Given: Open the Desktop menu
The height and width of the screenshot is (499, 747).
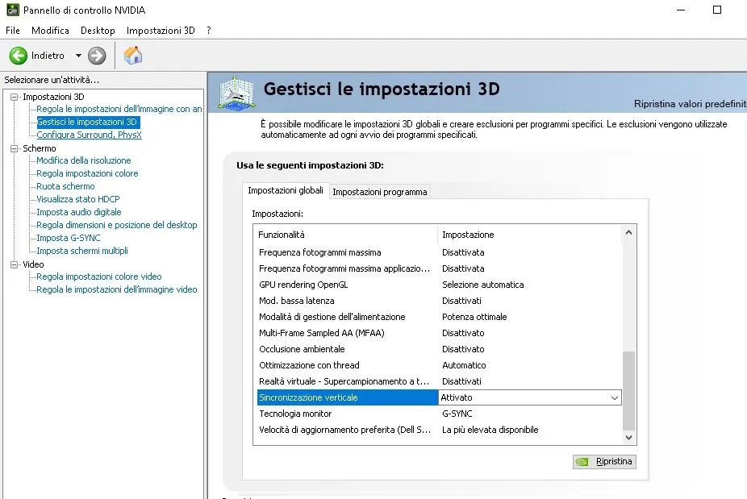Looking at the screenshot, I should point(98,31).
